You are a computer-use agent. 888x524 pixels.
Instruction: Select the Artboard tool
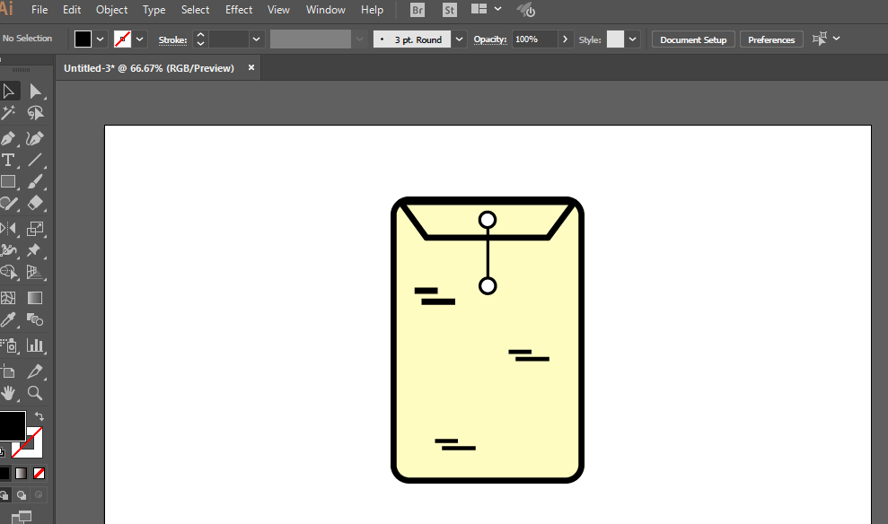[8, 371]
